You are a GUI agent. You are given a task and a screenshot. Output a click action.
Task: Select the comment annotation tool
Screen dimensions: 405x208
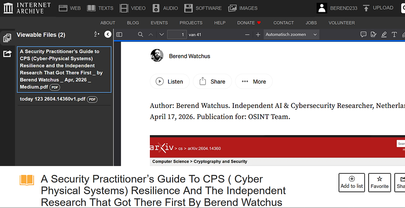(x=363, y=35)
